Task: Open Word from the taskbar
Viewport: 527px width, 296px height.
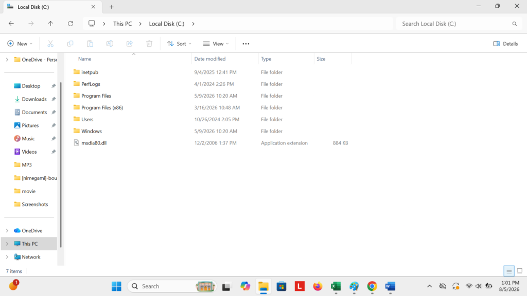Action: tap(390, 286)
